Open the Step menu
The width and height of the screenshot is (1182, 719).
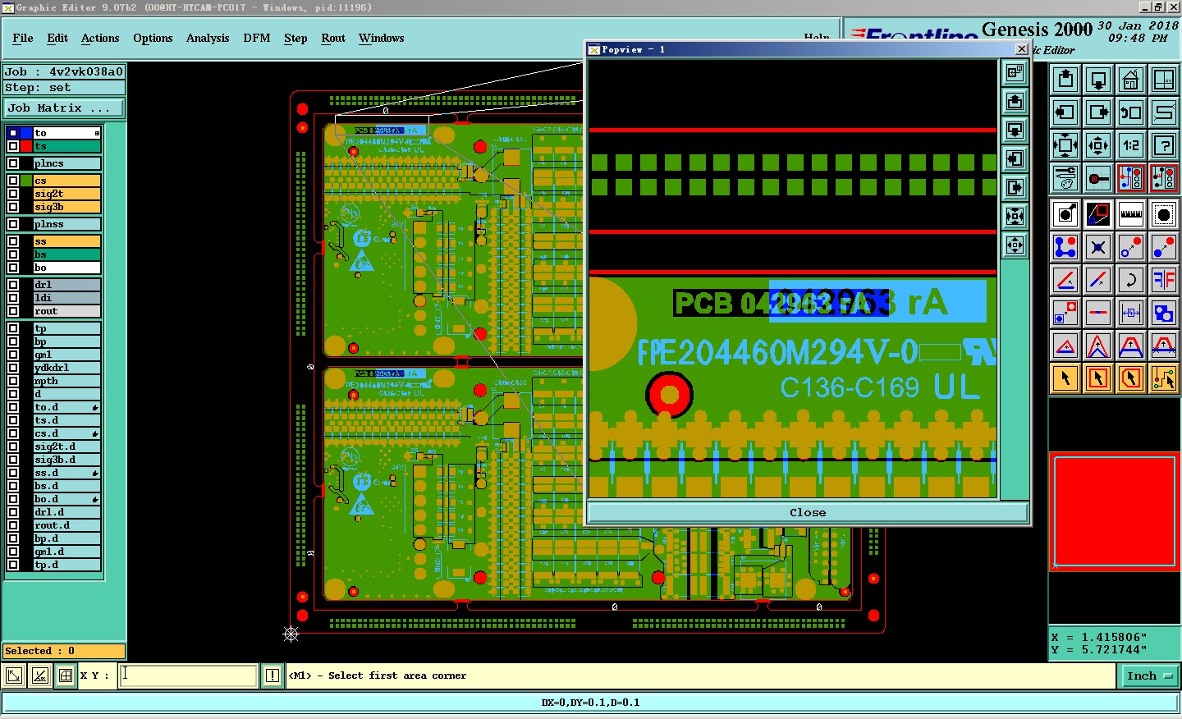pos(295,38)
